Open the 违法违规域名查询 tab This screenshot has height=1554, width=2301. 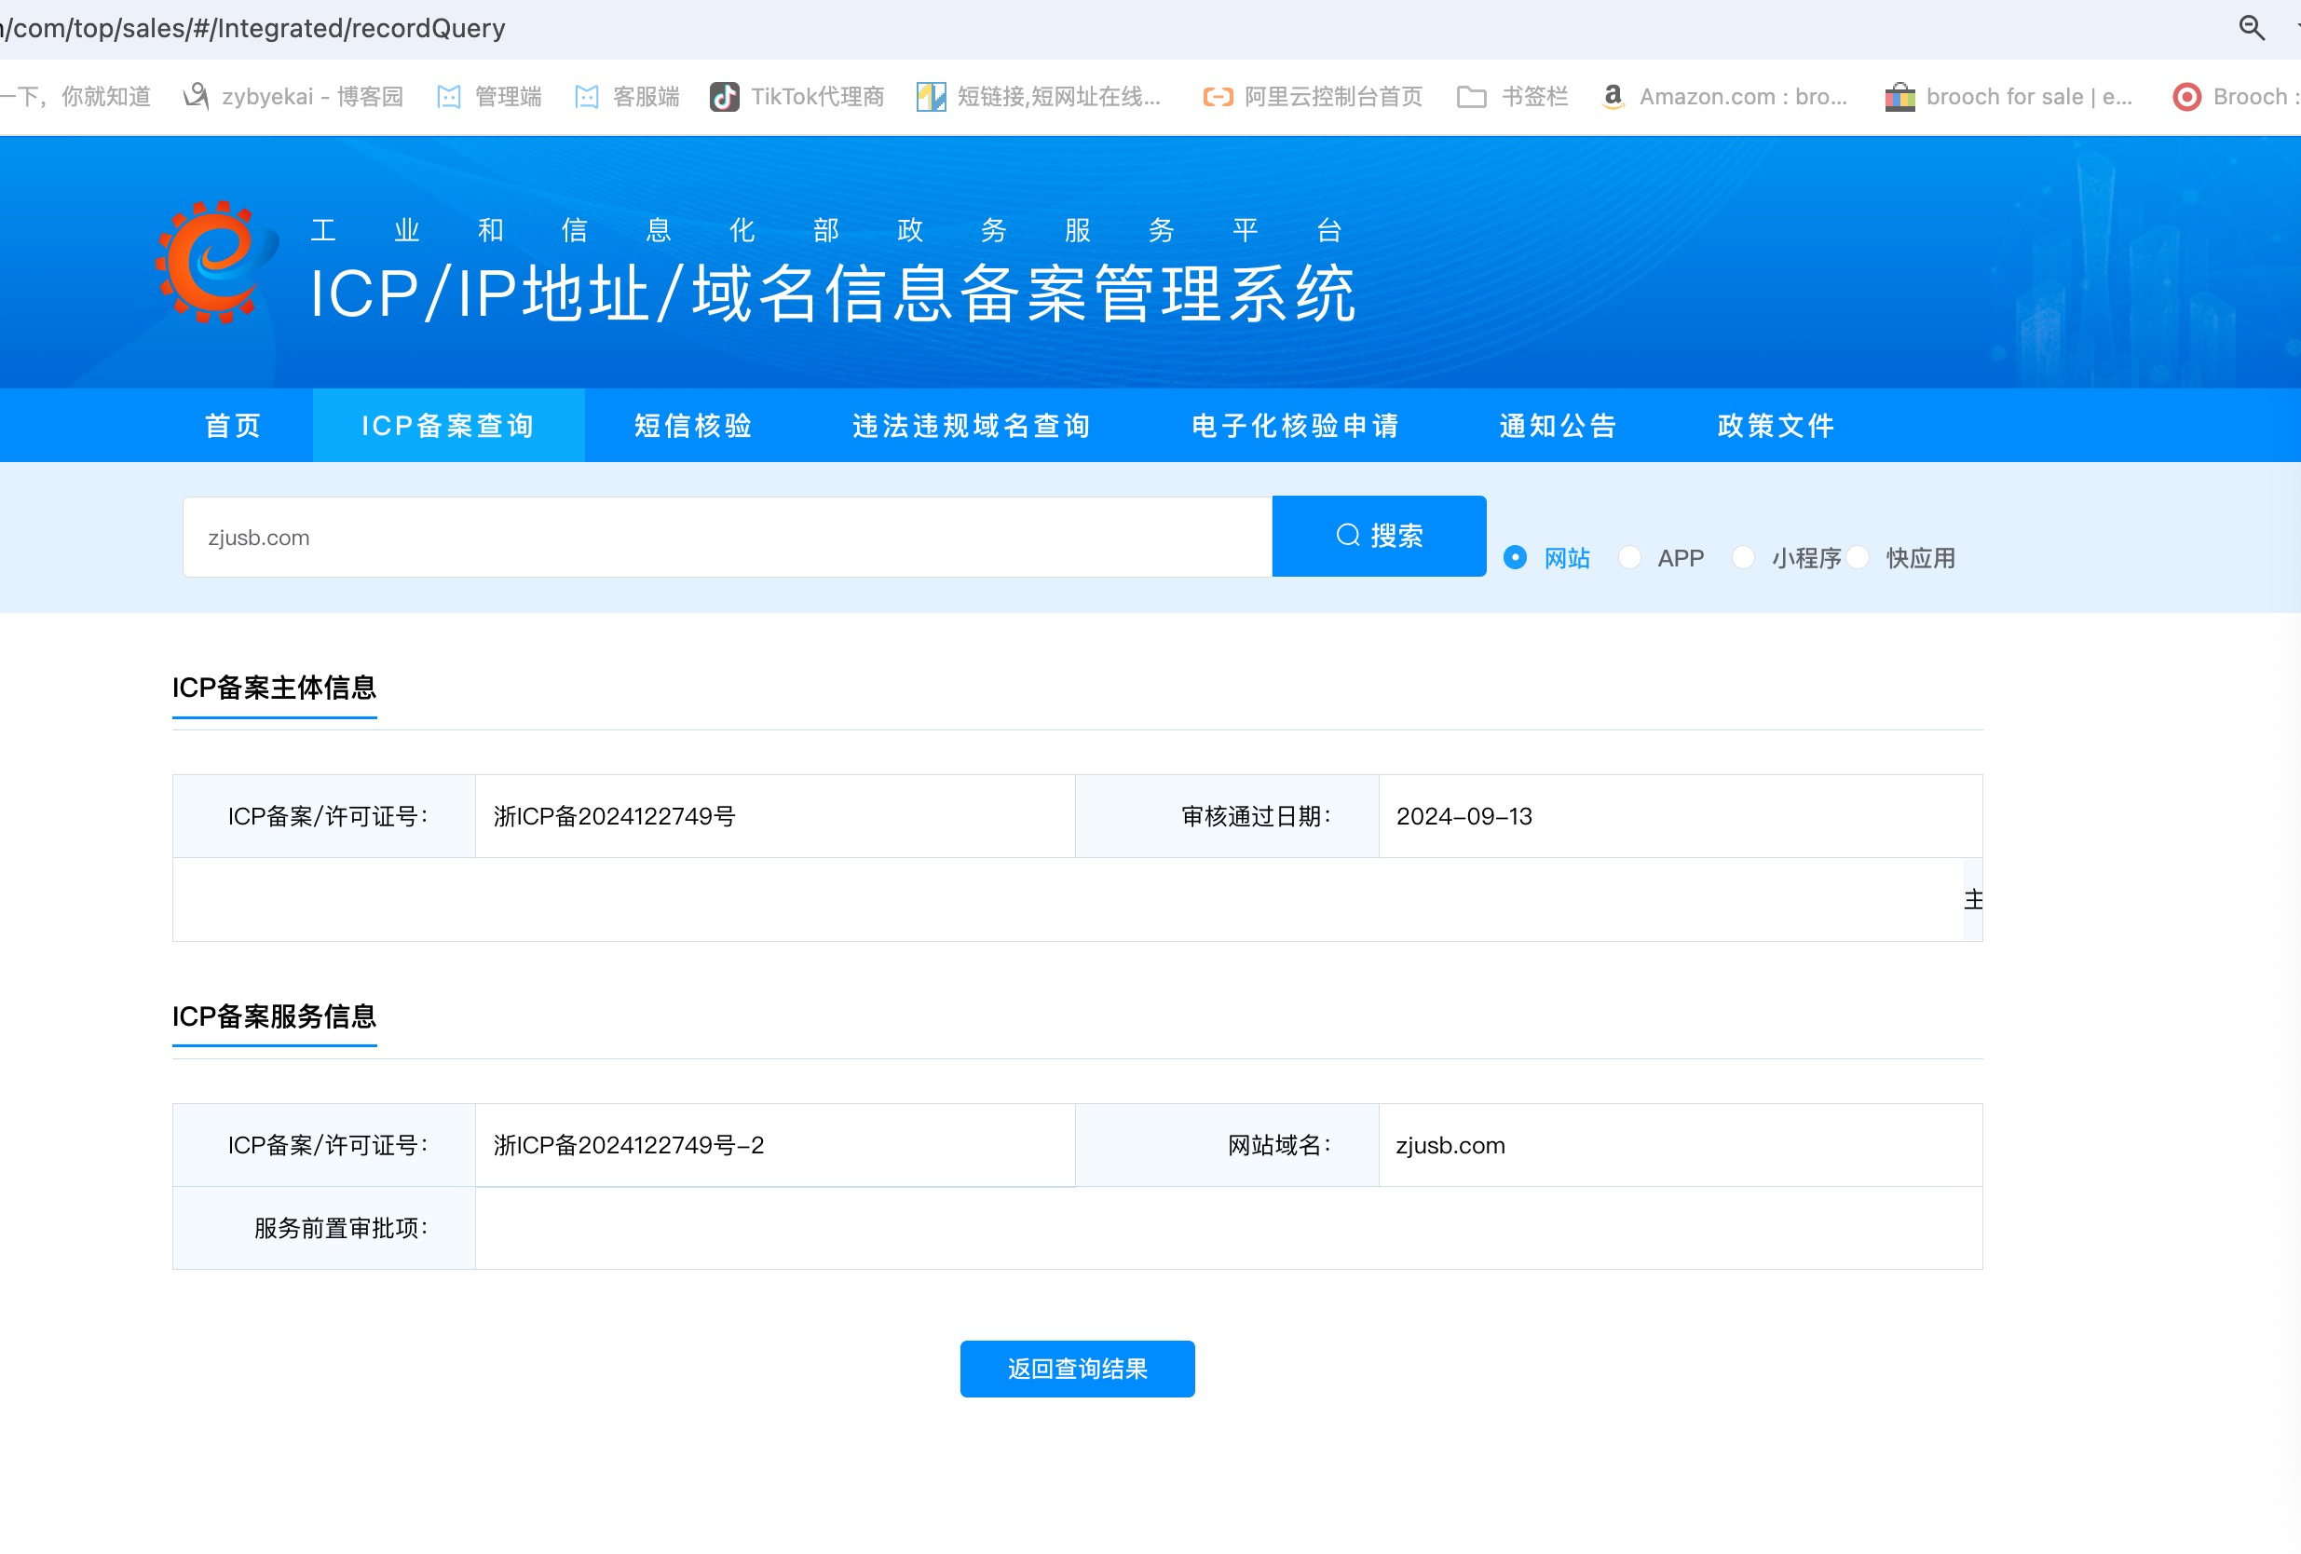tap(972, 426)
